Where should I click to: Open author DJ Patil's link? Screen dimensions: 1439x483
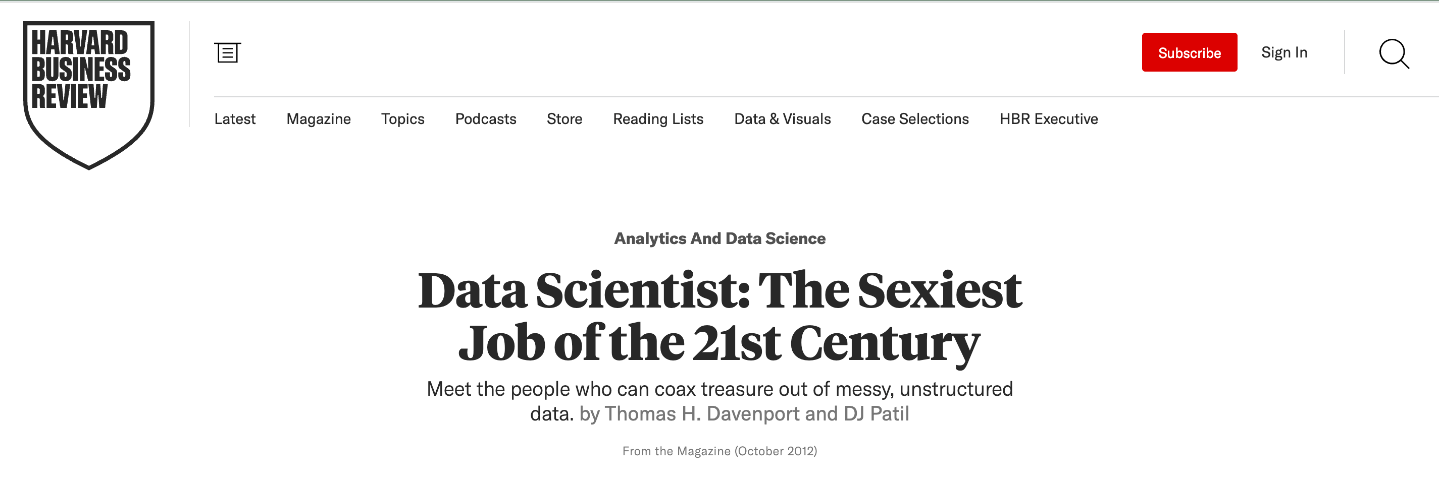click(x=876, y=414)
